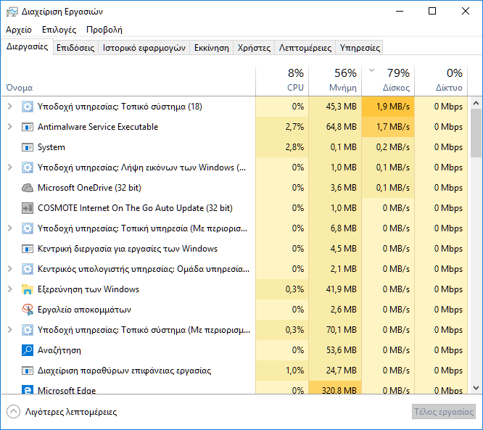The width and height of the screenshot is (483, 430).
Task: Open the Προβολή menu
Action: [104, 30]
